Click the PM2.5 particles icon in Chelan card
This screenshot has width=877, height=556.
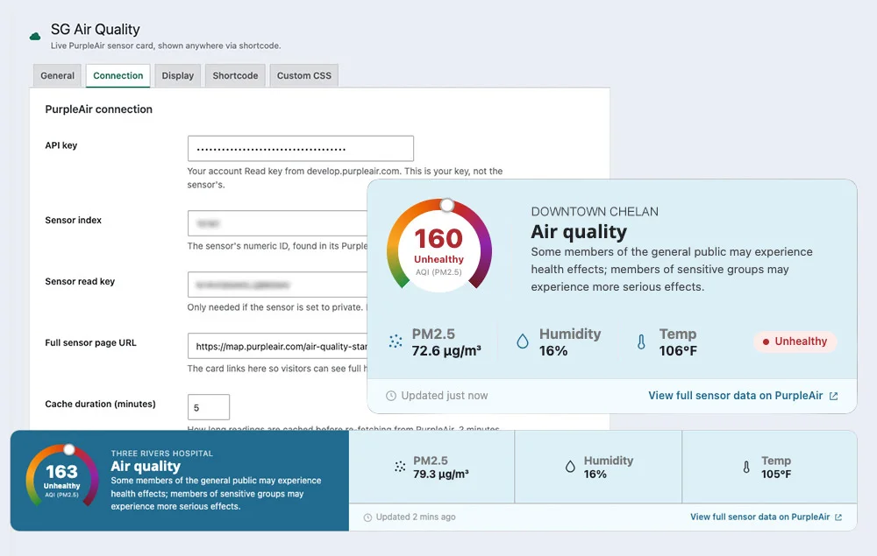[396, 341]
